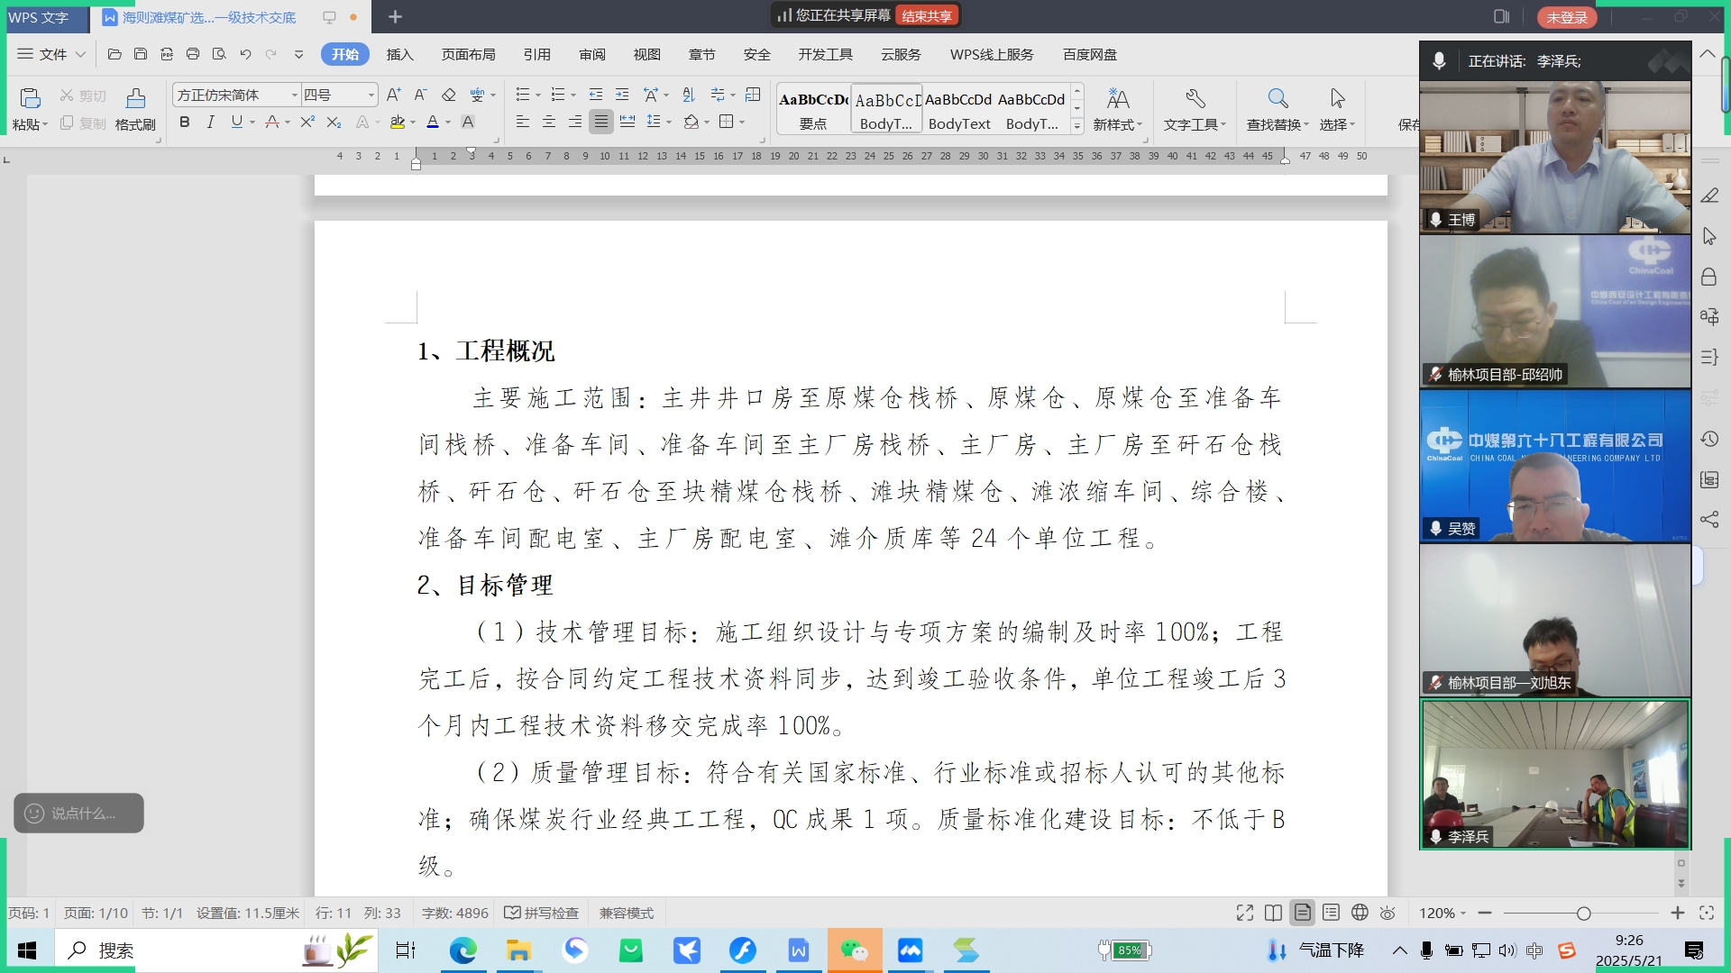Click the clear formatting eraser icon
The height and width of the screenshot is (973, 1731).
click(x=448, y=95)
